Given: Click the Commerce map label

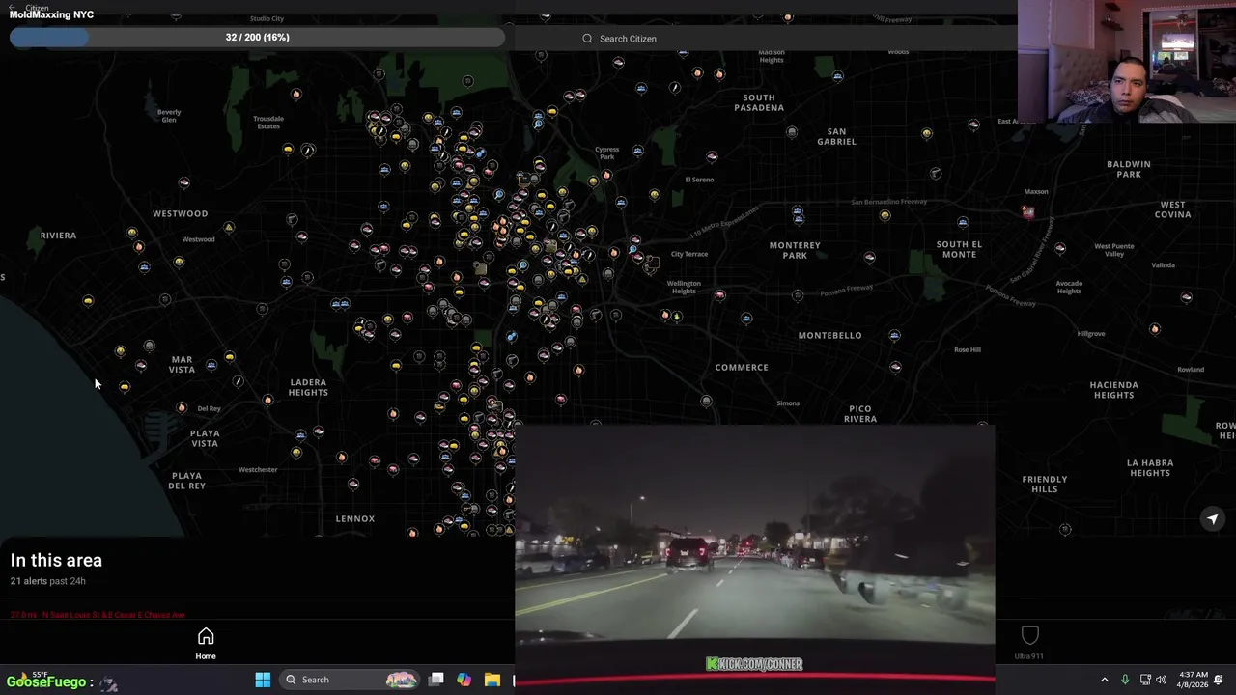Looking at the screenshot, I should pyautogui.click(x=742, y=368).
